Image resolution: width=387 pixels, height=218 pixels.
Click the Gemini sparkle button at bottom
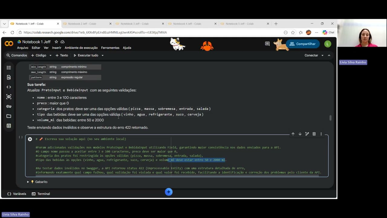tap(169, 192)
